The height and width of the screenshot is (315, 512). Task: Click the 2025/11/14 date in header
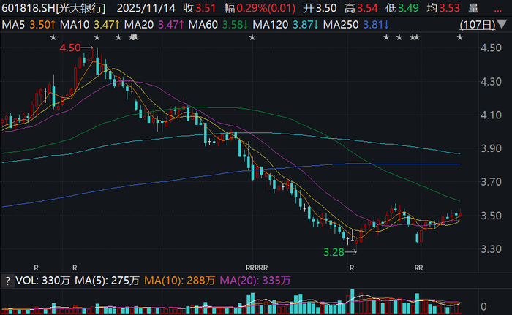pyautogui.click(x=146, y=8)
